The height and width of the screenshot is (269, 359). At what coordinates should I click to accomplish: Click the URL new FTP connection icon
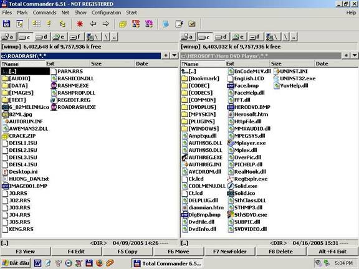(149, 24)
